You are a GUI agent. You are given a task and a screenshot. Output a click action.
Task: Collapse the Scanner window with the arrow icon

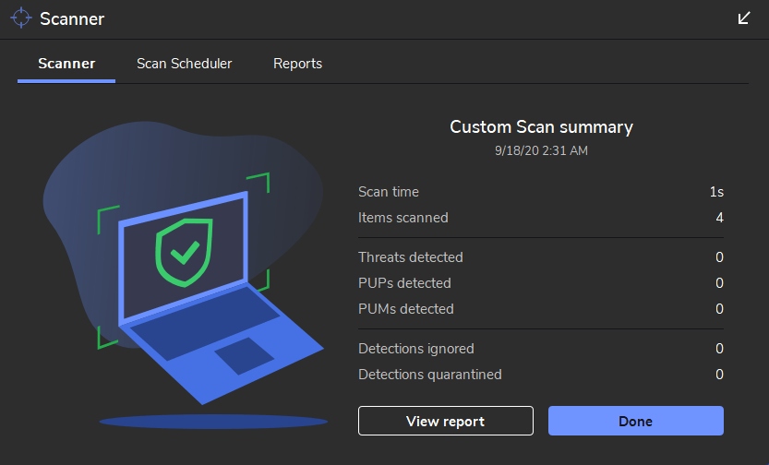(744, 18)
